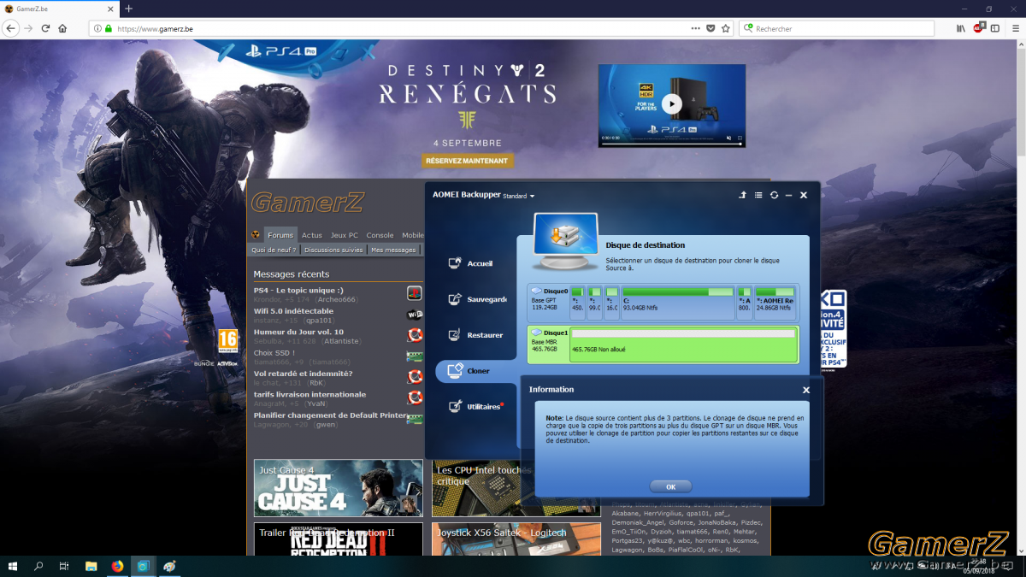Switch to the Forums tab on GamerZ

(280, 235)
